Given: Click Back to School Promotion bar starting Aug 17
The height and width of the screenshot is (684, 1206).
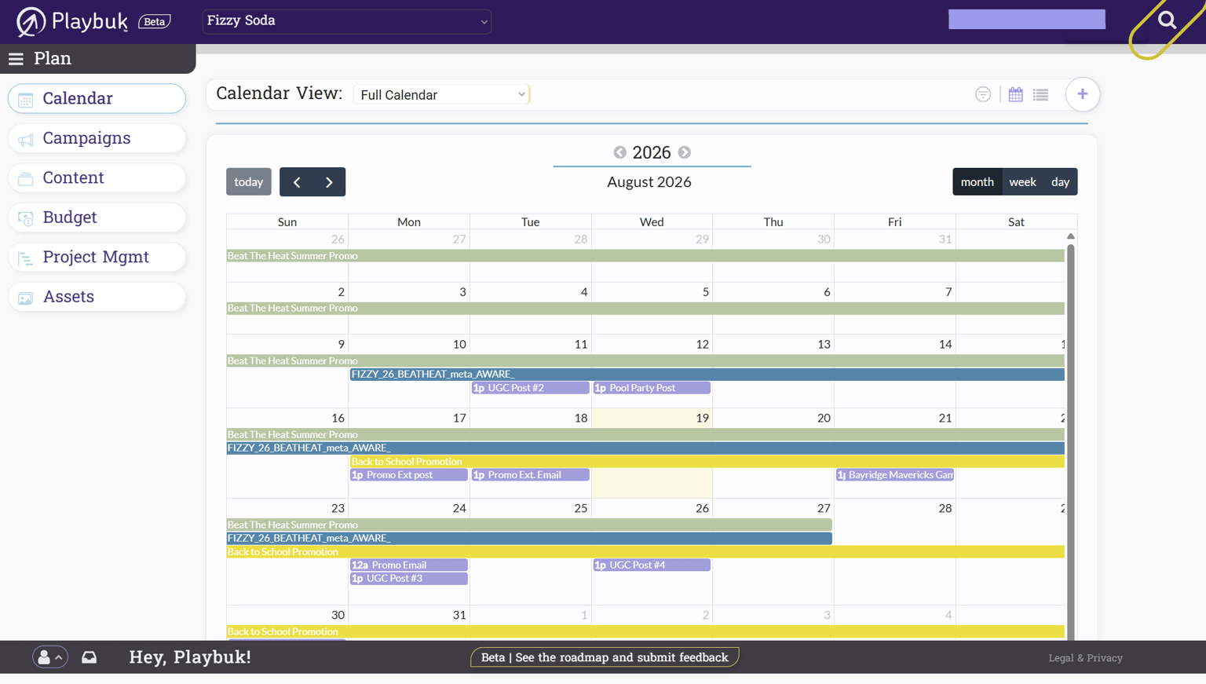Looking at the screenshot, I should point(707,462).
